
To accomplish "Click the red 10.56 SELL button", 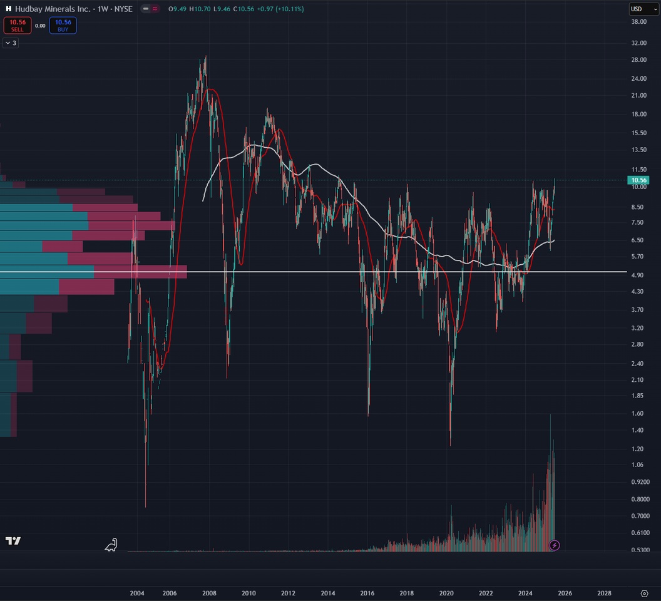I will (x=18, y=25).
